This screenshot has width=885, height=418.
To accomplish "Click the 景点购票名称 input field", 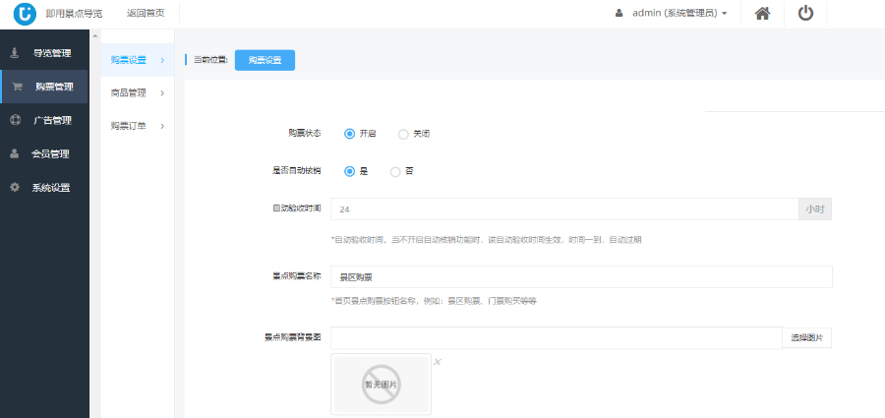I will pos(581,277).
